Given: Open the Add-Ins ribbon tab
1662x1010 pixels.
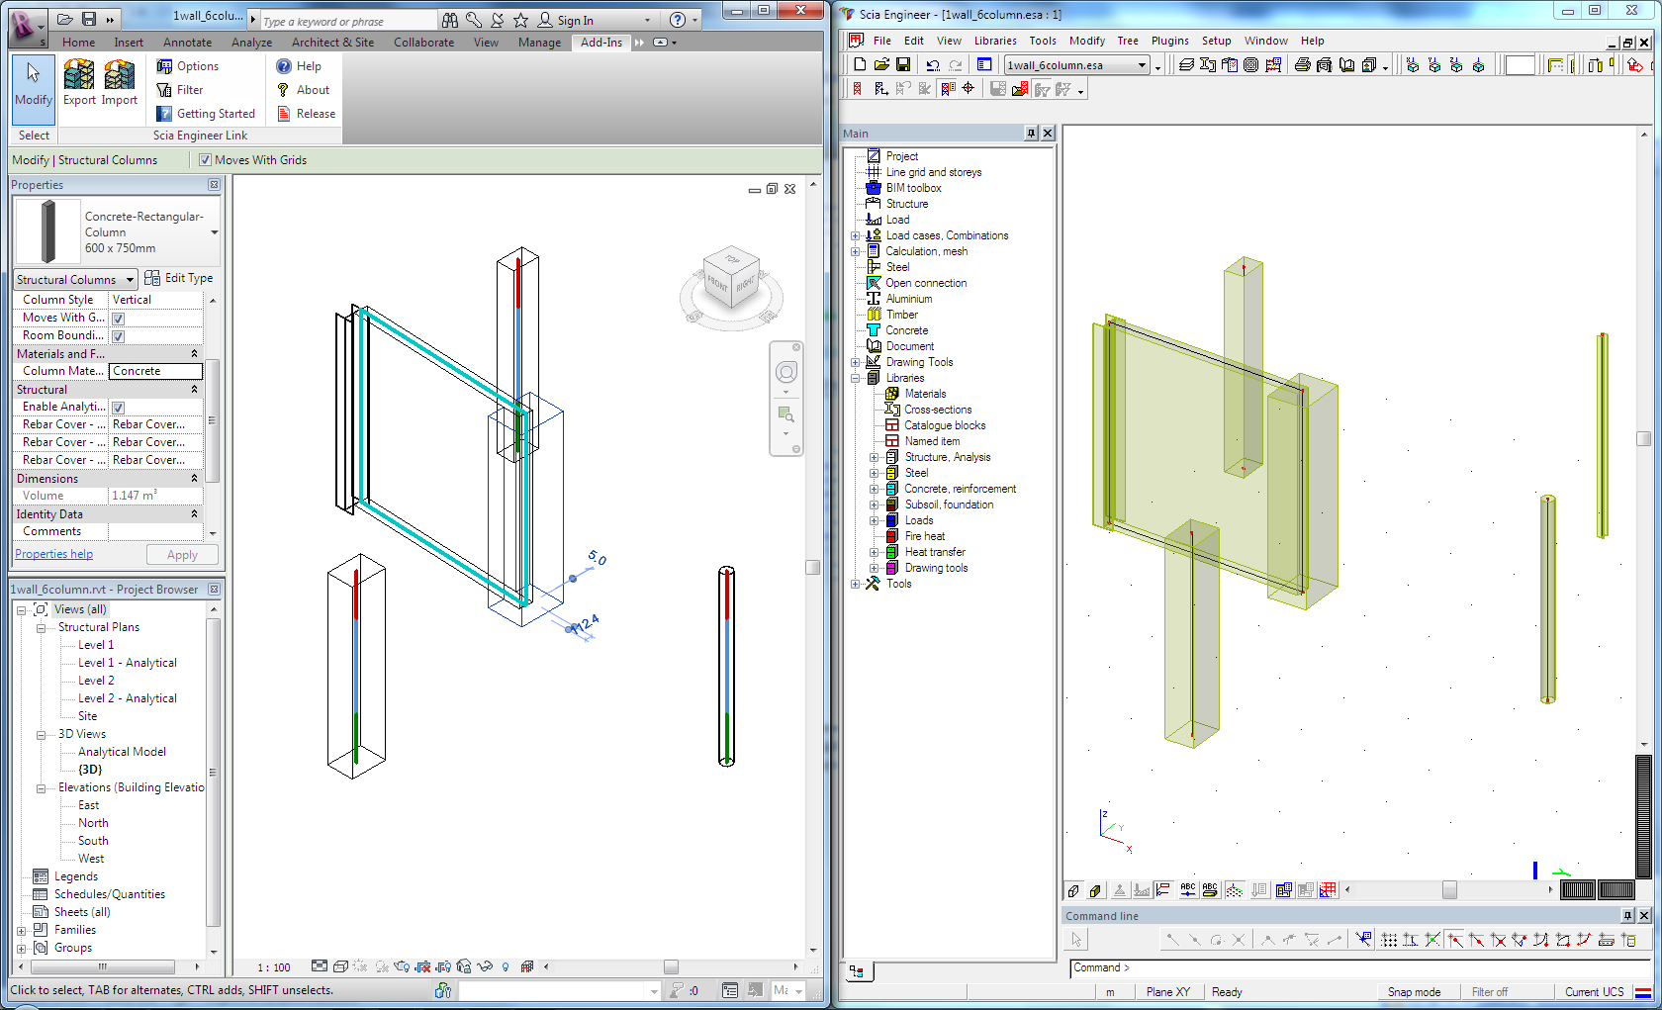Looking at the screenshot, I should pyautogui.click(x=601, y=42).
